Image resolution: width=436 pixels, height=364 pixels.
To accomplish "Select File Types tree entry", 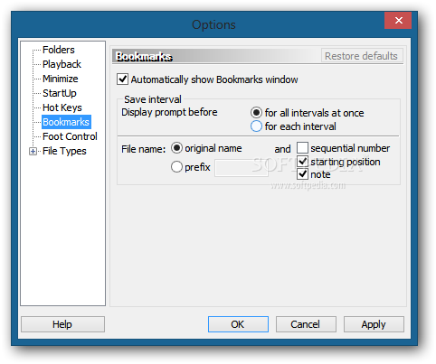I will pyautogui.click(x=64, y=151).
